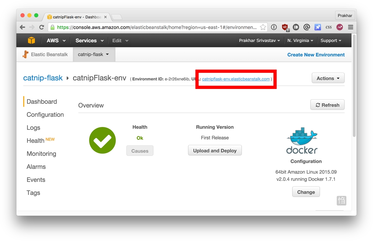Viewport: 373px width, 241px height.
Task: Click the browser back arrow
Action: click(x=23, y=27)
